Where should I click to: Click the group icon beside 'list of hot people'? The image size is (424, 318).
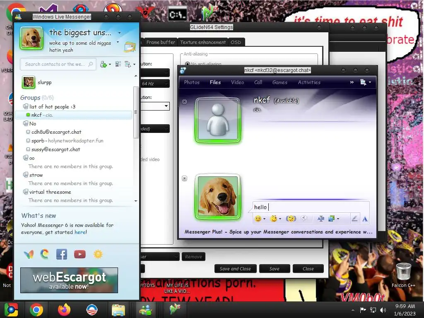coord(25,106)
